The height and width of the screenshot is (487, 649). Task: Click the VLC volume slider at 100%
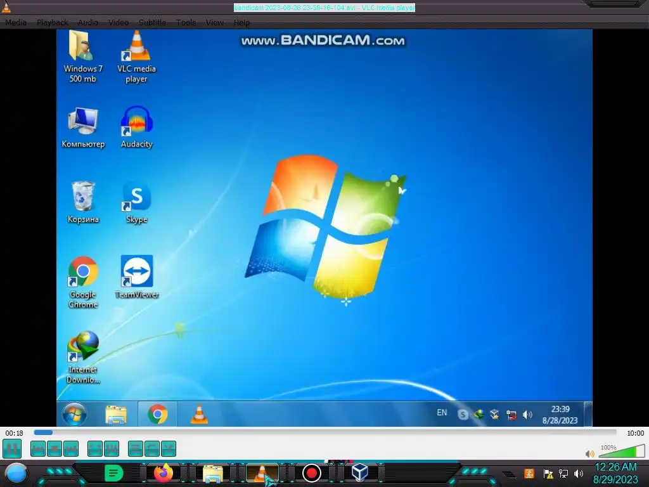coord(622,451)
